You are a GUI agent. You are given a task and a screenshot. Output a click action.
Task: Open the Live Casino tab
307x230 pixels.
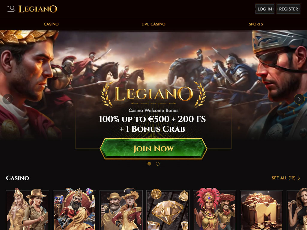153,24
